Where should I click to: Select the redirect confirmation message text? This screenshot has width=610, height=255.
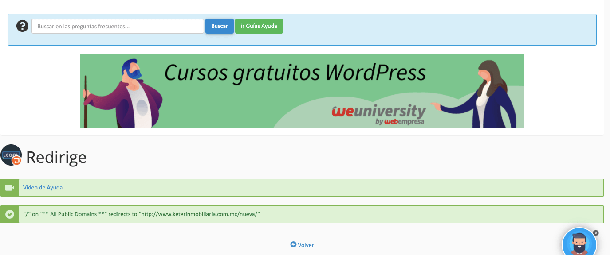pyautogui.click(x=142, y=214)
